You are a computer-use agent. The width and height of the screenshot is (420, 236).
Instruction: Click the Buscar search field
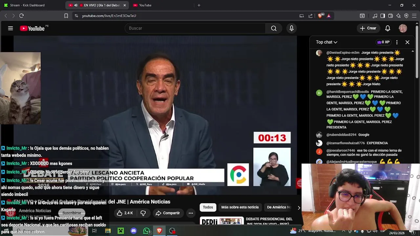tap(195, 29)
